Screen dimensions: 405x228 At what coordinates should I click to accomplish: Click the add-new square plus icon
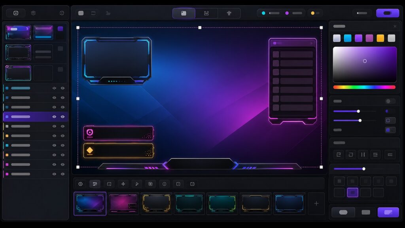(x=16, y=13)
